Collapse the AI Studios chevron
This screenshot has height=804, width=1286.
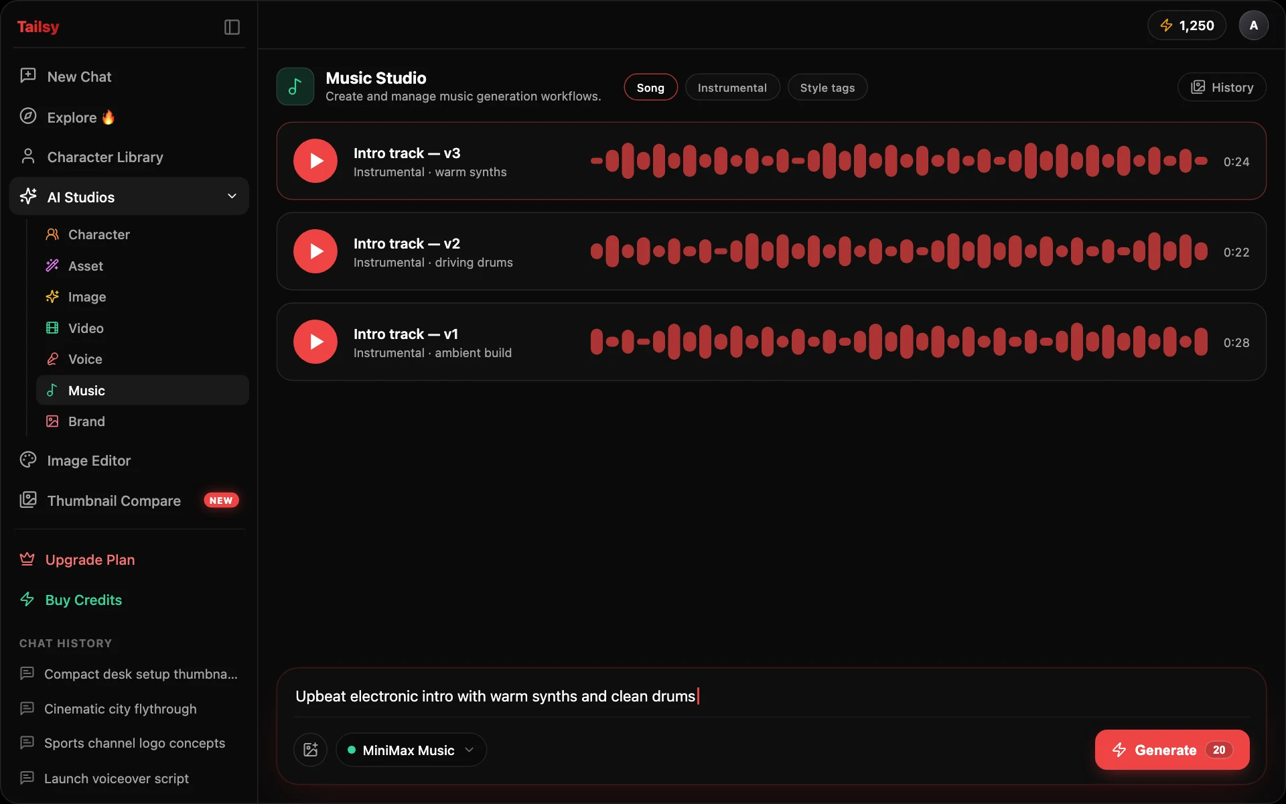(x=232, y=196)
